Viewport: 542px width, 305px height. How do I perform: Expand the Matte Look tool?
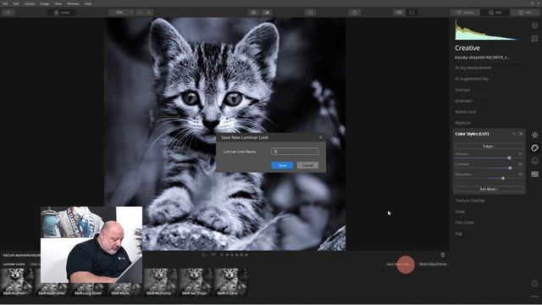[465, 112]
